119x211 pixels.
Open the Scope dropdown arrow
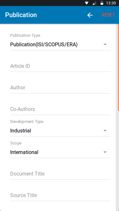(105, 152)
